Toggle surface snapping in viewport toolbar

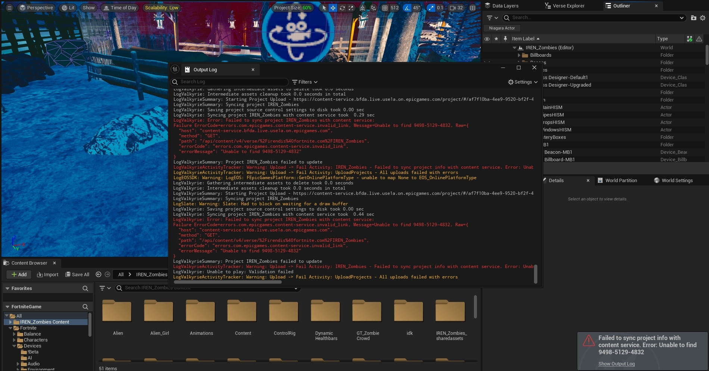click(373, 8)
